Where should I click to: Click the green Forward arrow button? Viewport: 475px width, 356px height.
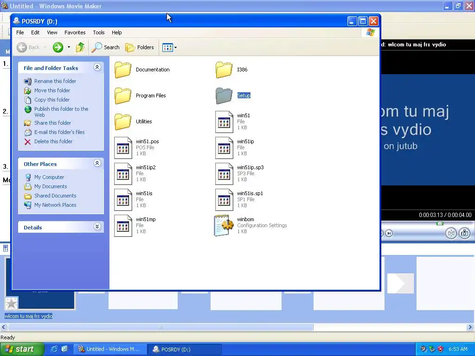pos(58,47)
